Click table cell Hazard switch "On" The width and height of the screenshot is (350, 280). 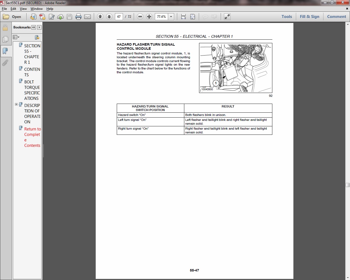150,115
